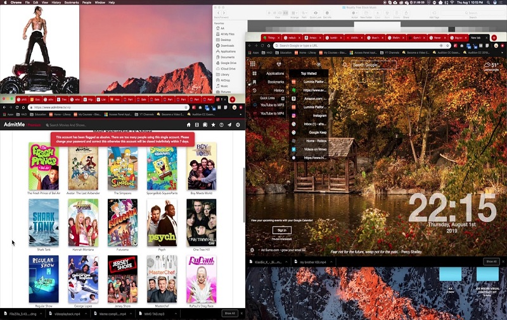507x320 pixels.
Task: Open the Shark Tank poster
Action: [44, 223]
